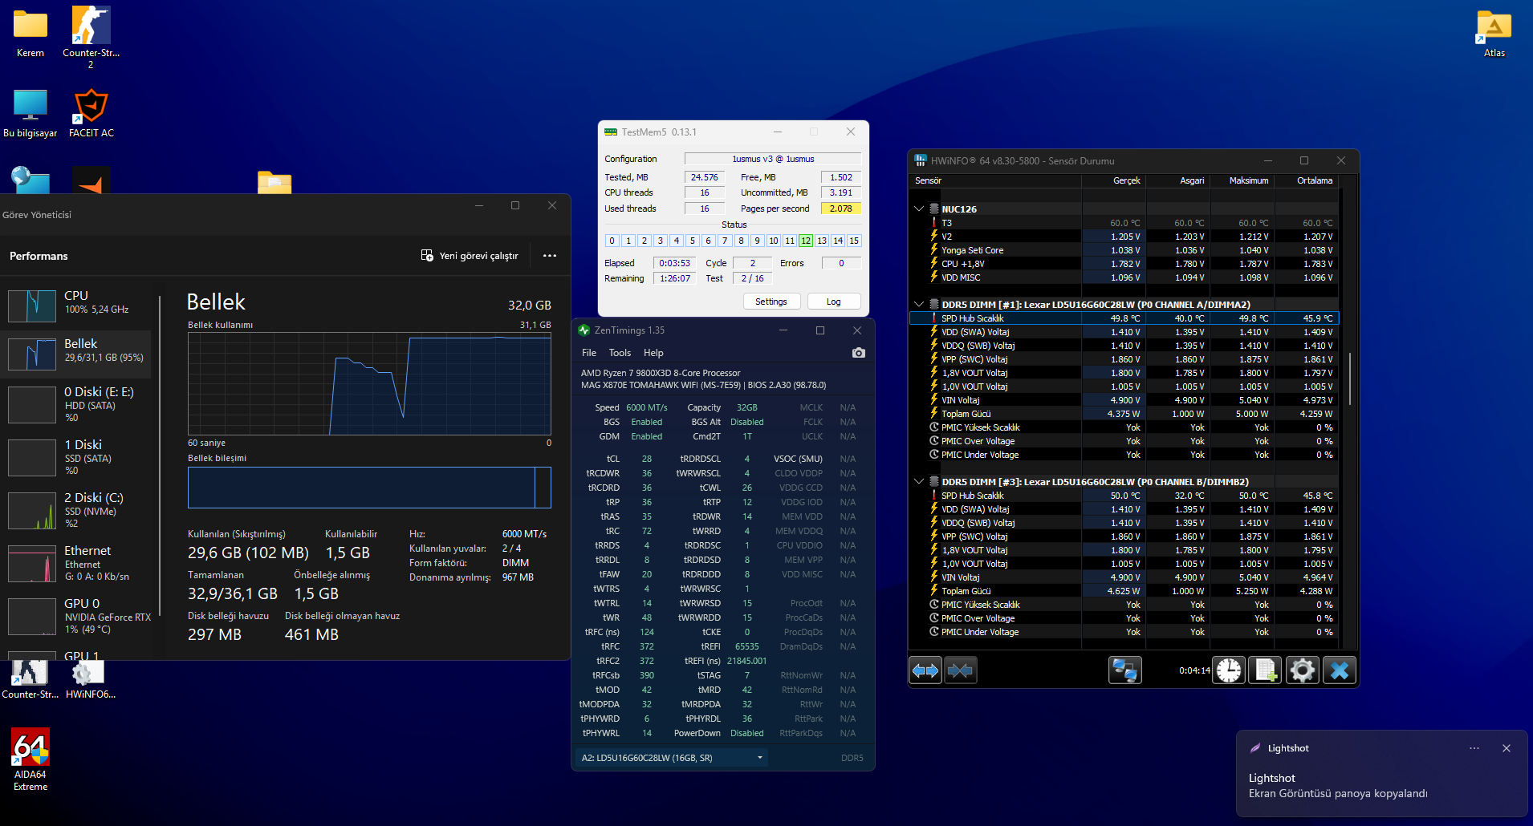Image resolution: width=1533 pixels, height=826 pixels.
Task: Click the Maksimum column header in HWiNFO
Action: pos(1242,181)
